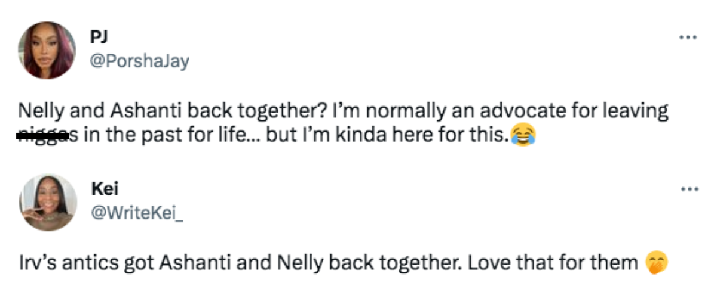
Task: Click PJ's profile picture
Action: pos(46,50)
